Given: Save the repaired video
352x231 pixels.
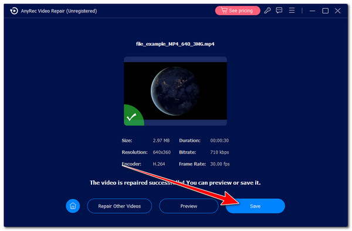Looking at the screenshot, I should (255, 206).
